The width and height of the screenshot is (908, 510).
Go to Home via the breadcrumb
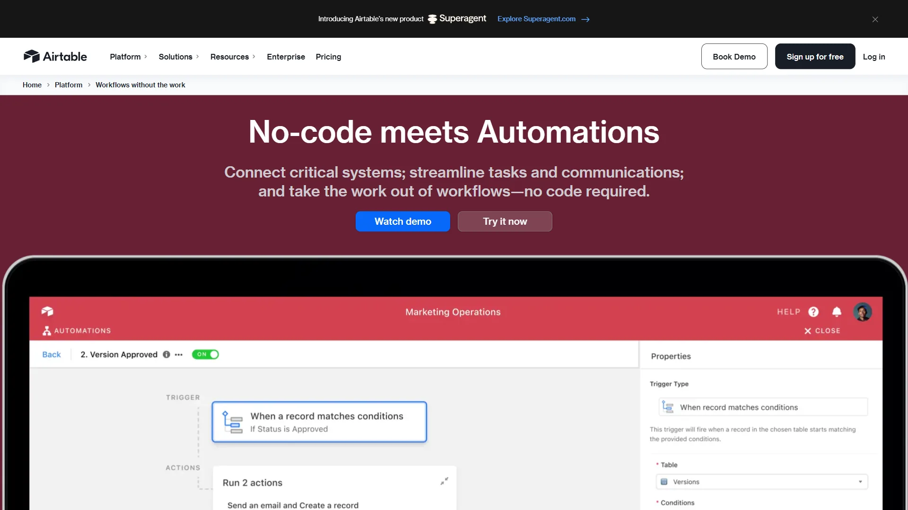[32, 85]
